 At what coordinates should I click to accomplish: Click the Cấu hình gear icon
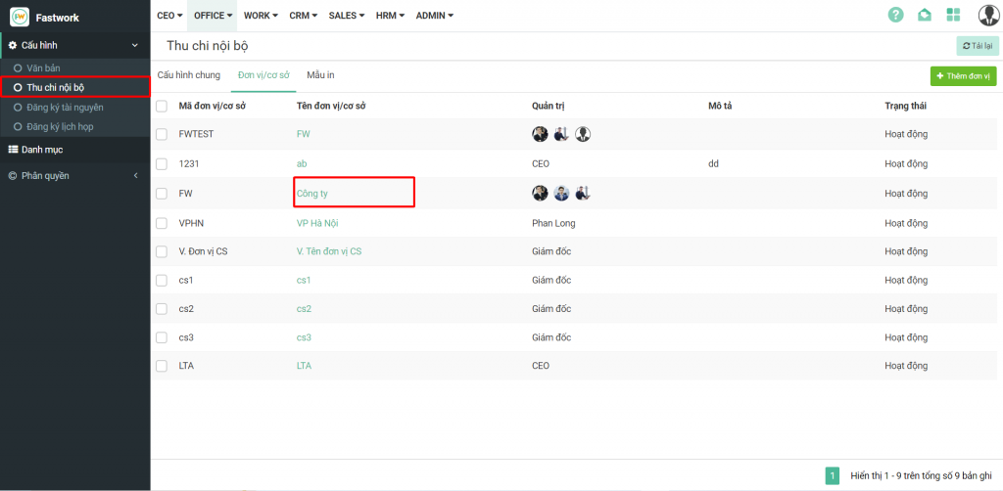click(13, 45)
